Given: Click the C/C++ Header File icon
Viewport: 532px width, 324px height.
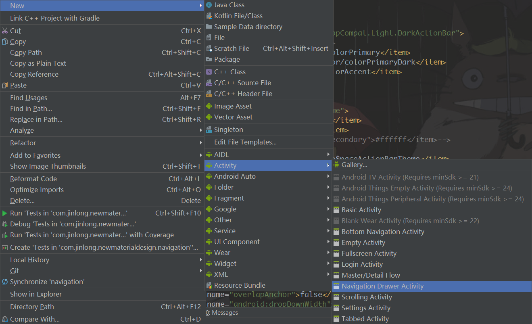Looking at the screenshot, I should pos(209,94).
